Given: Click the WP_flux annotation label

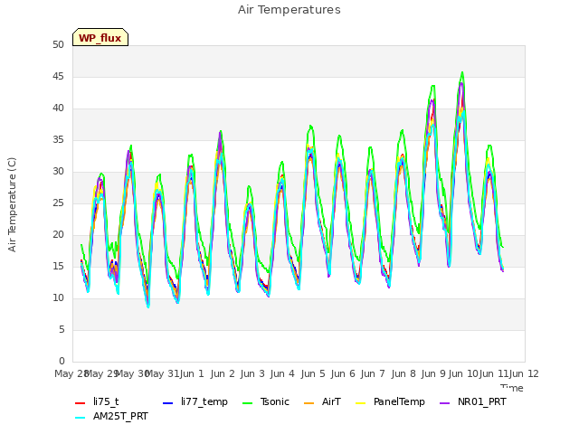Looking at the screenshot, I should click(100, 37).
